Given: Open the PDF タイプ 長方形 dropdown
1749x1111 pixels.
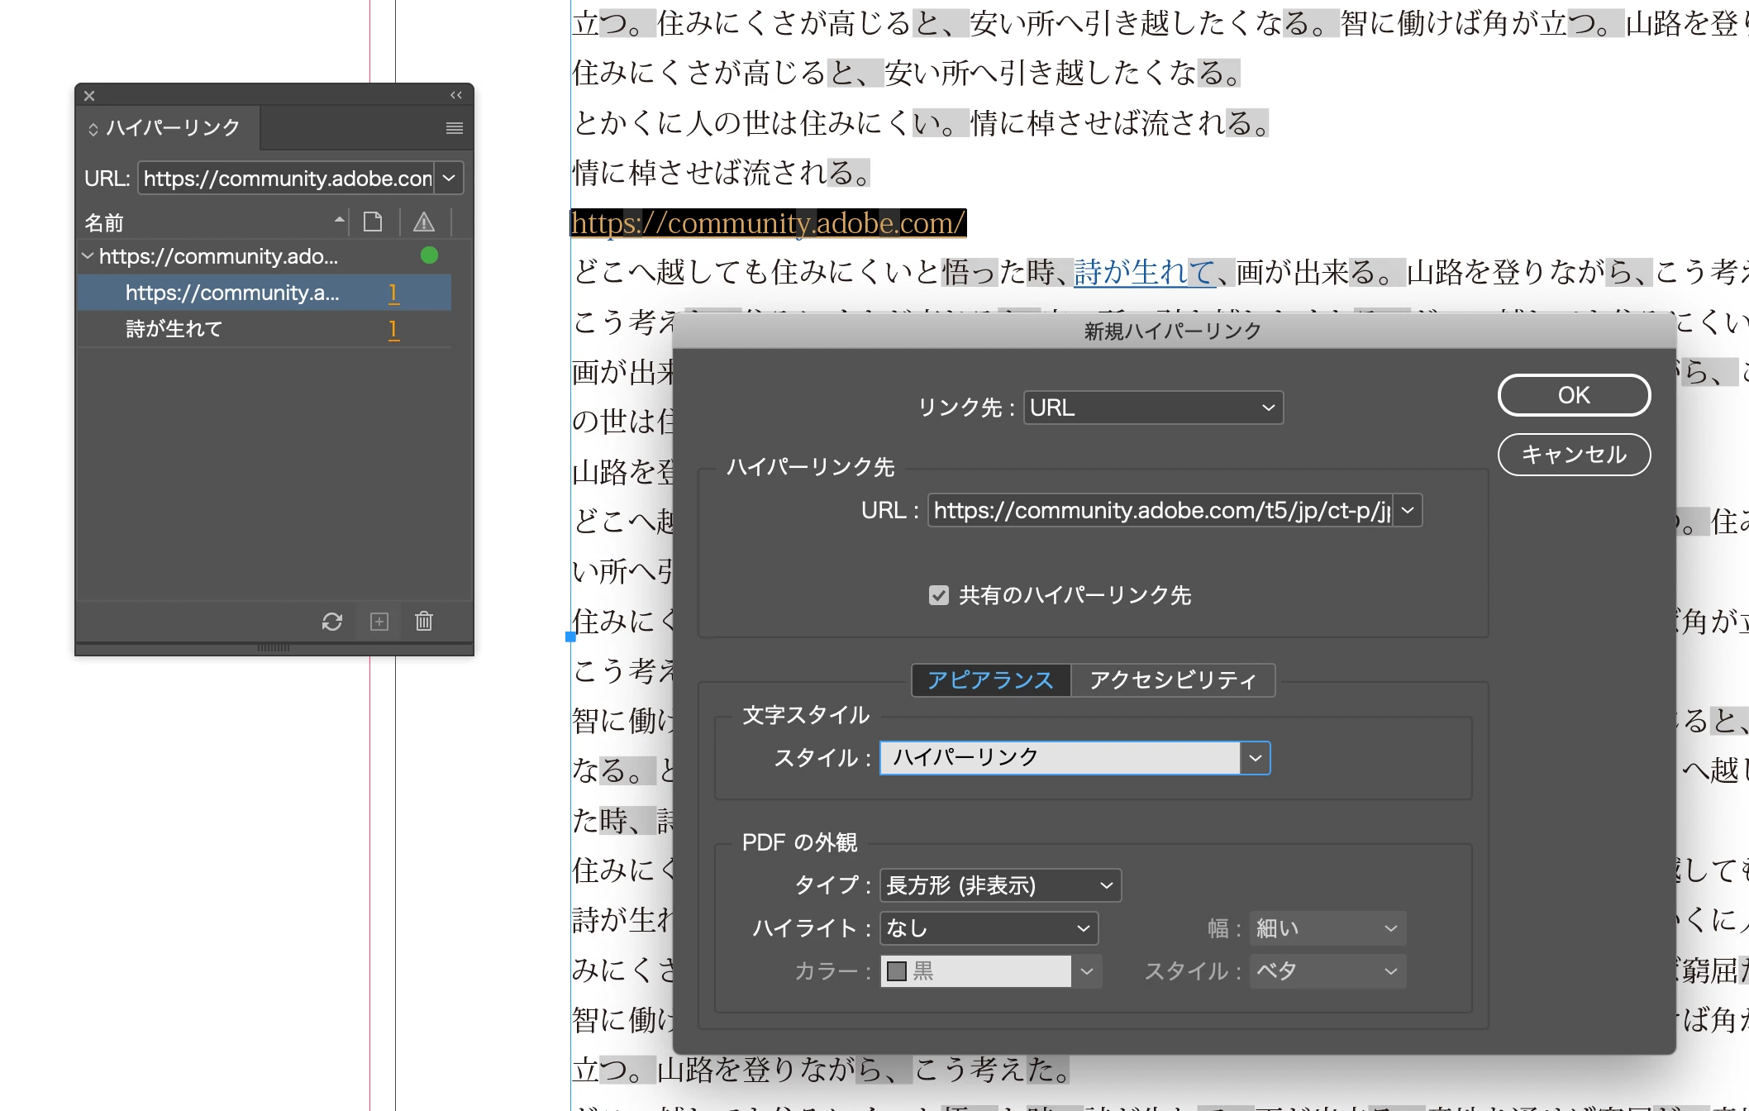Looking at the screenshot, I should 1000,885.
